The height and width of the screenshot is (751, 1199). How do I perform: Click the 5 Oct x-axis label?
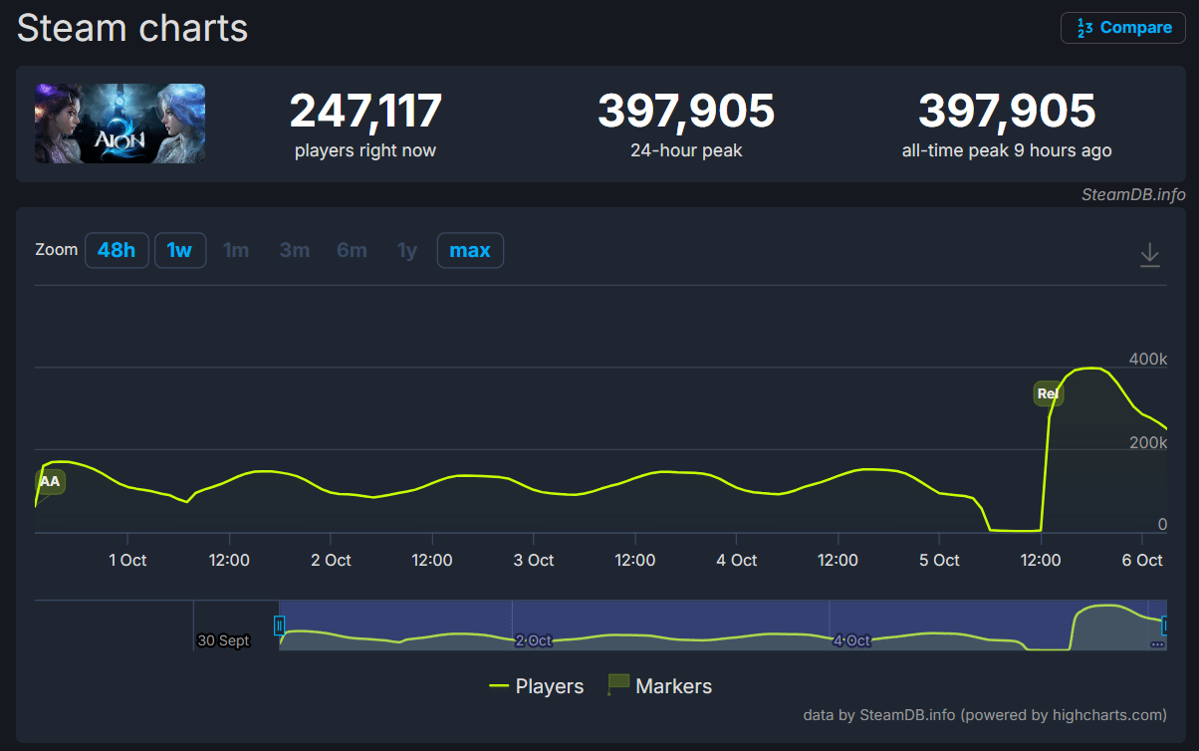(x=939, y=561)
